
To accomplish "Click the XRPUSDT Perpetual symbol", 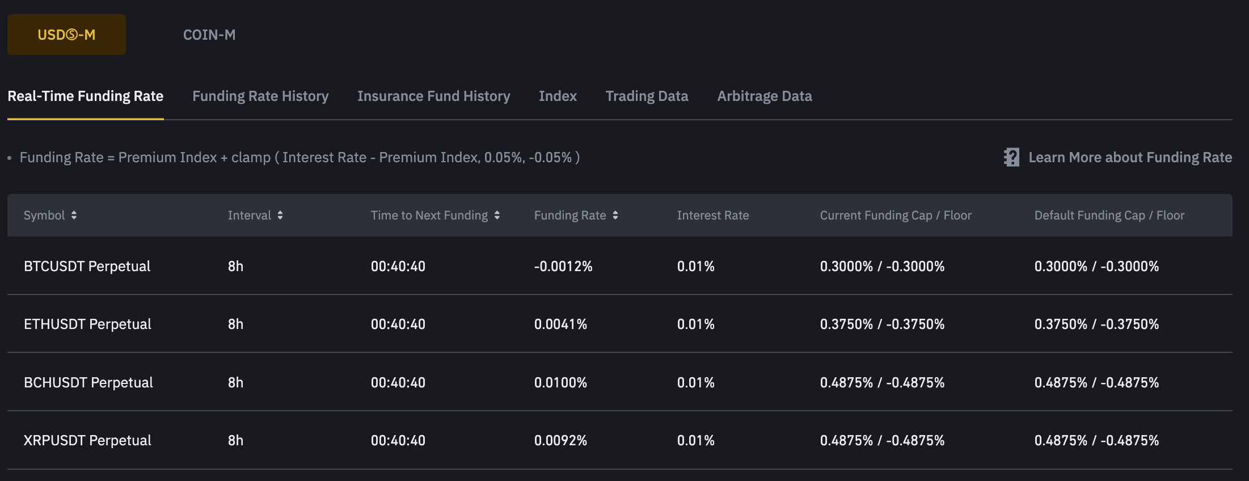I will [87, 440].
